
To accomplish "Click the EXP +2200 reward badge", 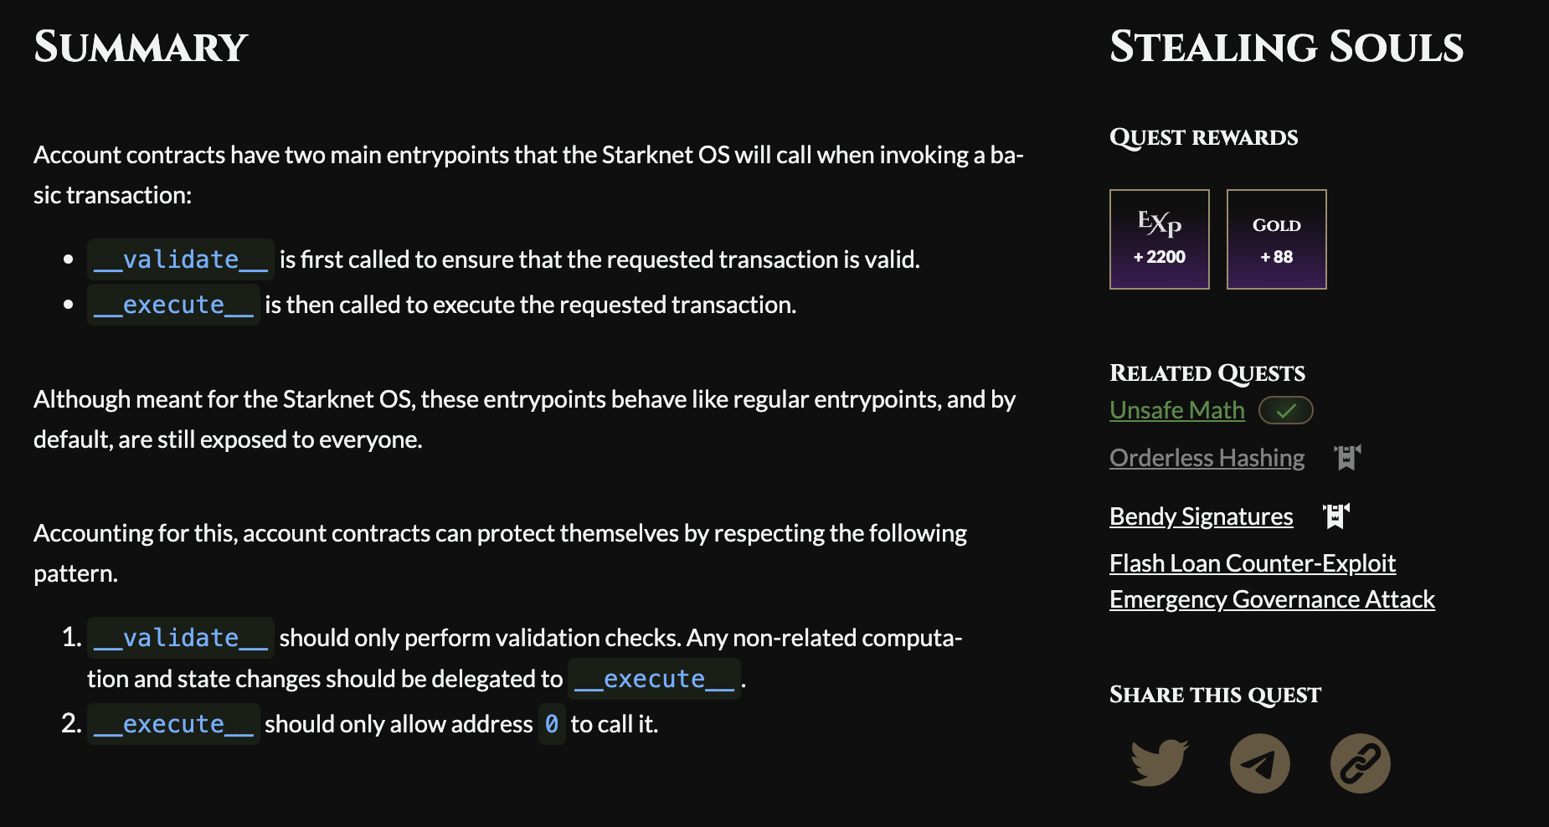I will coord(1159,239).
